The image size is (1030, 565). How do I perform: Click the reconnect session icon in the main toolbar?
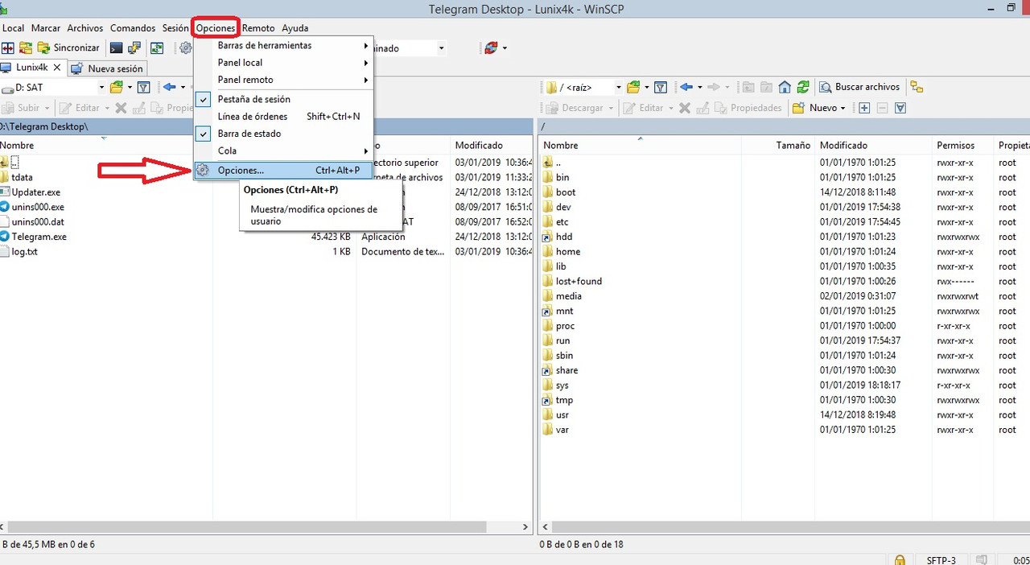[x=491, y=48]
